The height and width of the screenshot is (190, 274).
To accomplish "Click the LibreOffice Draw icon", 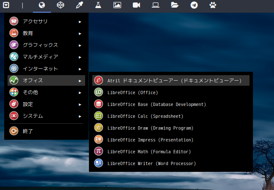I will (99, 128).
